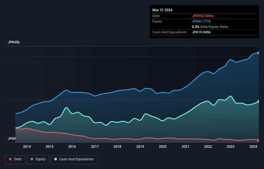Click the 2.3% Debt/Equity Ratio text
264x169 pixels.
pyautogui.click(x=210, y=27)
